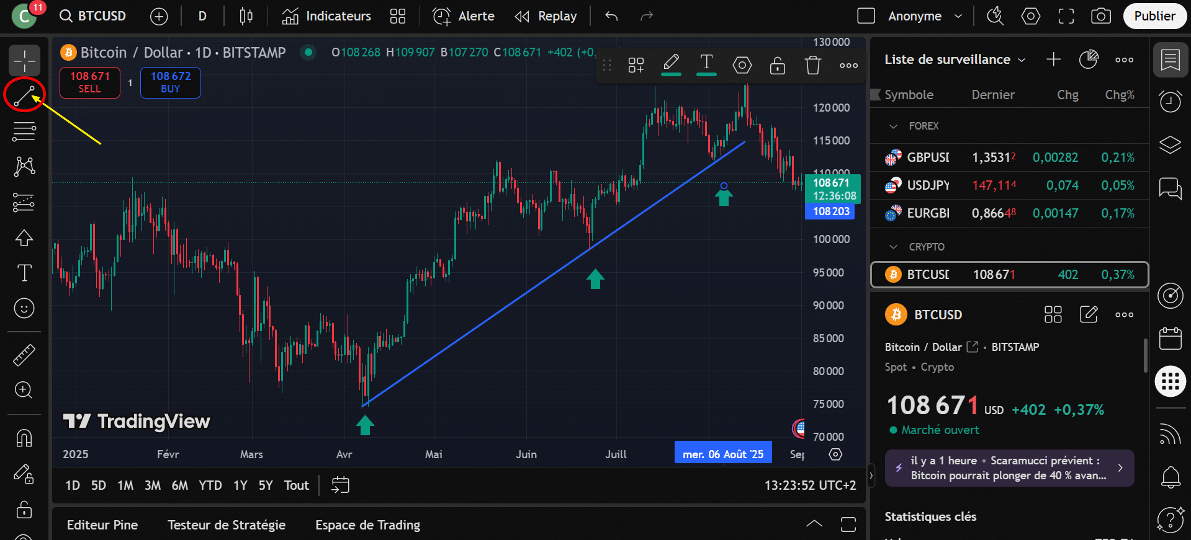This screenshot has width=1191, height=540.
Task: Change the drawing line color with pencil
Action: [670, 64]
